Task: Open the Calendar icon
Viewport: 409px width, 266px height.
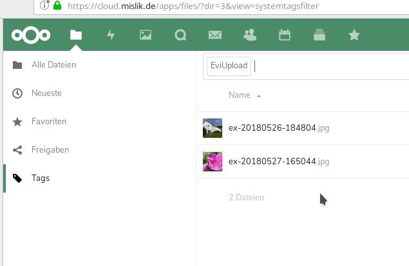Action: 285,35
